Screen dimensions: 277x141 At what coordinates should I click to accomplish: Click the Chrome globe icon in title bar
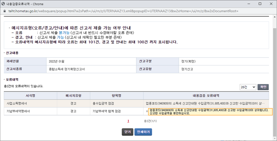pyautogui.click(x=3, y=4)
